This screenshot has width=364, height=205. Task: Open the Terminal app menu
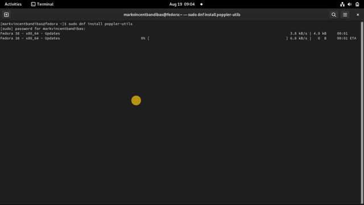[x=42, y=4]
